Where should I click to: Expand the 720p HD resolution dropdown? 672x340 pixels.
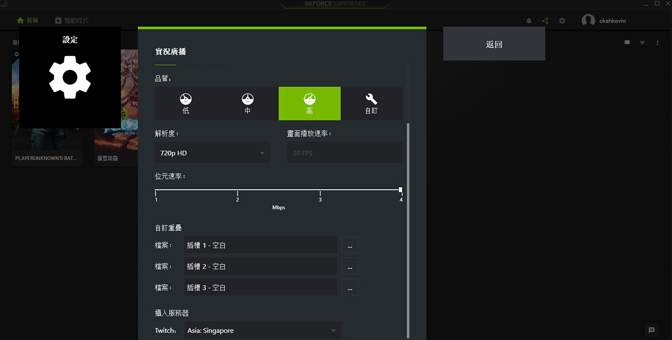pyautogui.click(x=212, y=153)
